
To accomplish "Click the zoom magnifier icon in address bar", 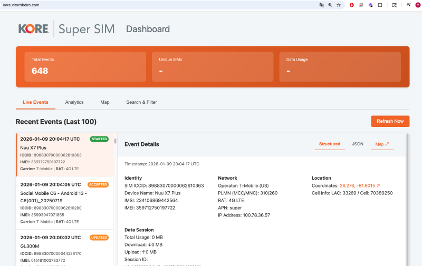I will pyautogui.click(x=330, y=5).
